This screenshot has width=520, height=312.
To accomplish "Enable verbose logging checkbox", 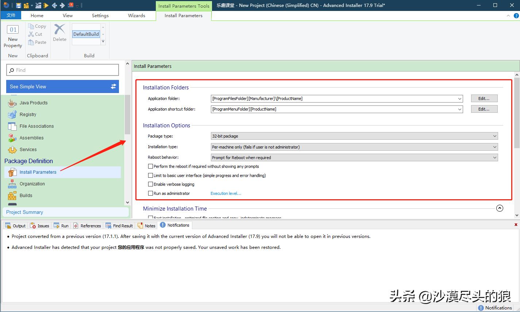I will (x=150, y=184).
